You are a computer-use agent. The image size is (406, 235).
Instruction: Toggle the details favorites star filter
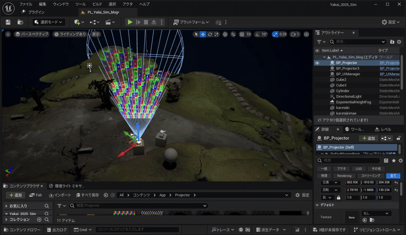coord(394,160)
